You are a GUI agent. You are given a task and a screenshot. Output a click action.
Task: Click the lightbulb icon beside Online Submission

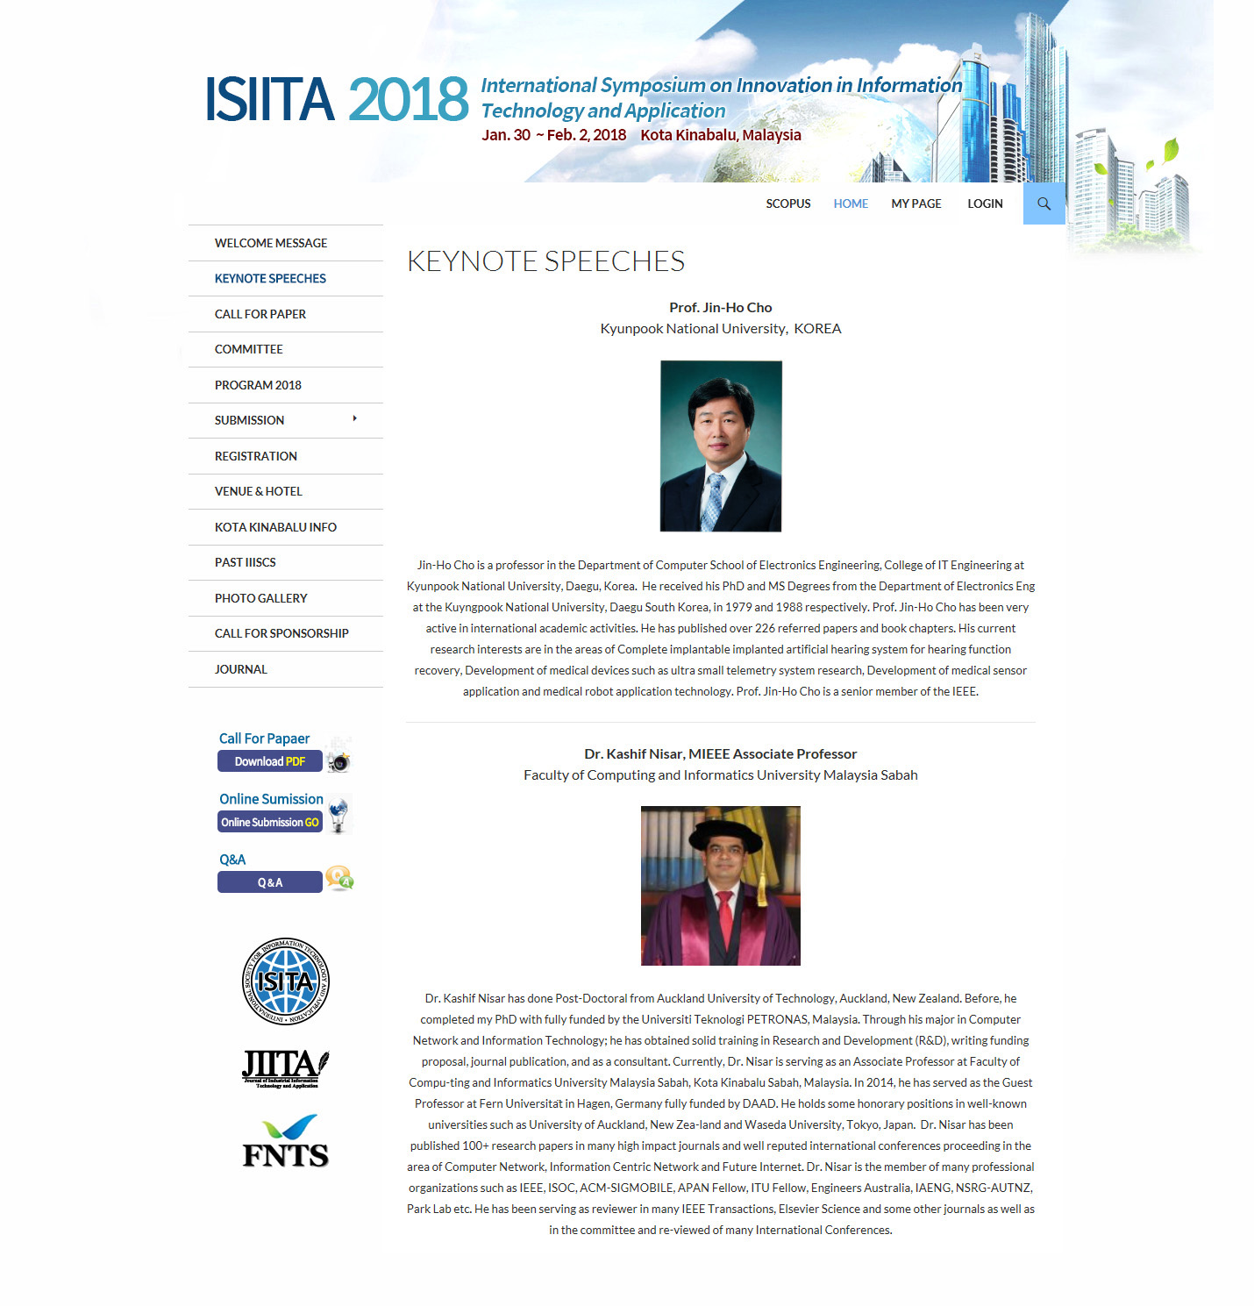coord(338,815)
